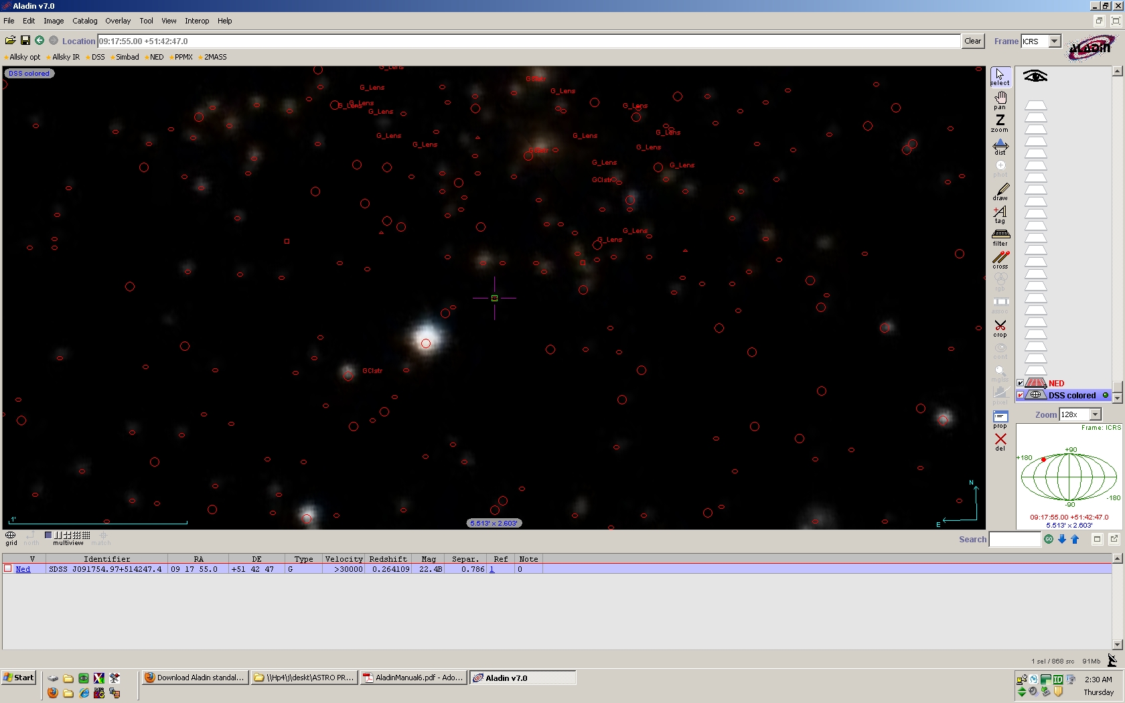Activate the select arrow tool
The height and width of the screenshot is (703, 1125).
pyautogui.click(x=1000, y=76)
